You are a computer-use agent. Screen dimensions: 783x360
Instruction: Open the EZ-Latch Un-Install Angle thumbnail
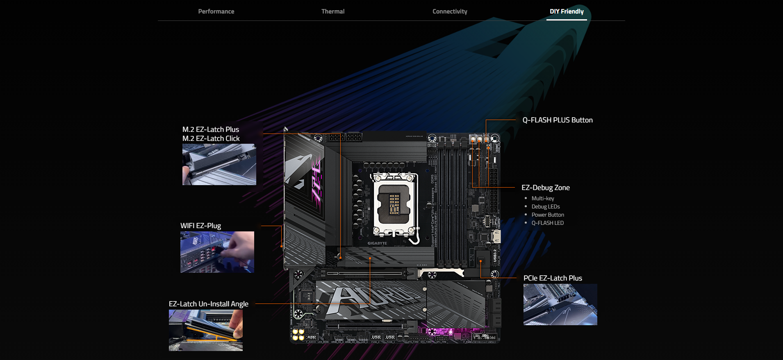pyautogui.click(x=206, y=330)
